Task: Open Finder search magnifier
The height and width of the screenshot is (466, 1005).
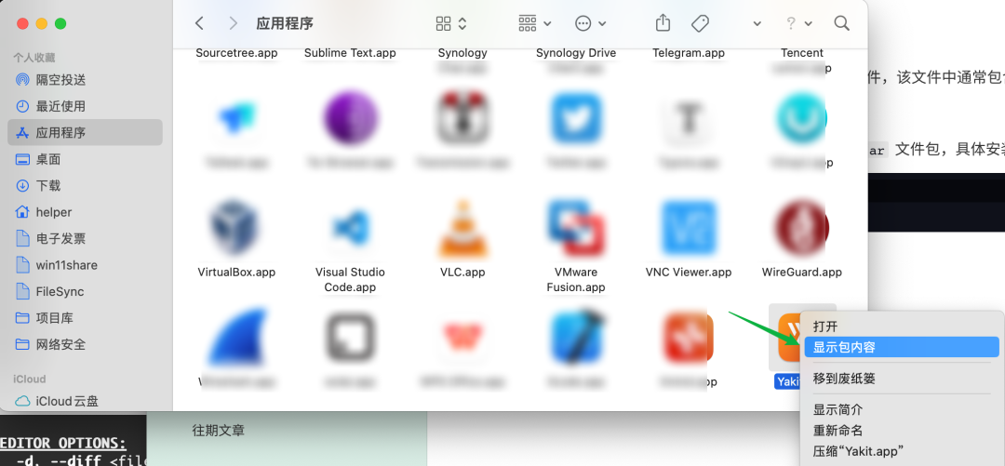Action: [x=841, y=23]
